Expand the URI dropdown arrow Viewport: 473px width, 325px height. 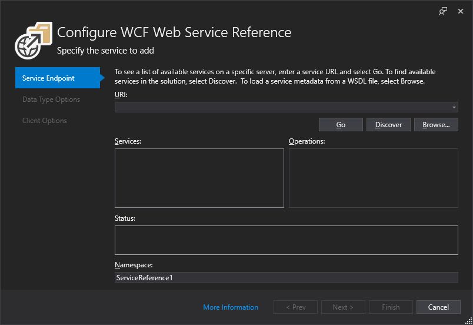point(454,107)
